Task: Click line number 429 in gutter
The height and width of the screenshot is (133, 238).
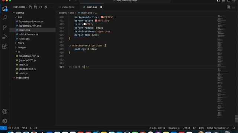Action: [x=61, y=49]
